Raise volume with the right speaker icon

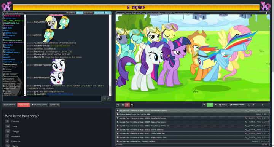215,105
